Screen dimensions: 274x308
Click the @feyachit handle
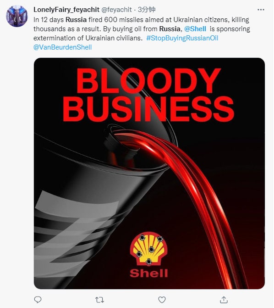click(116, 10)
